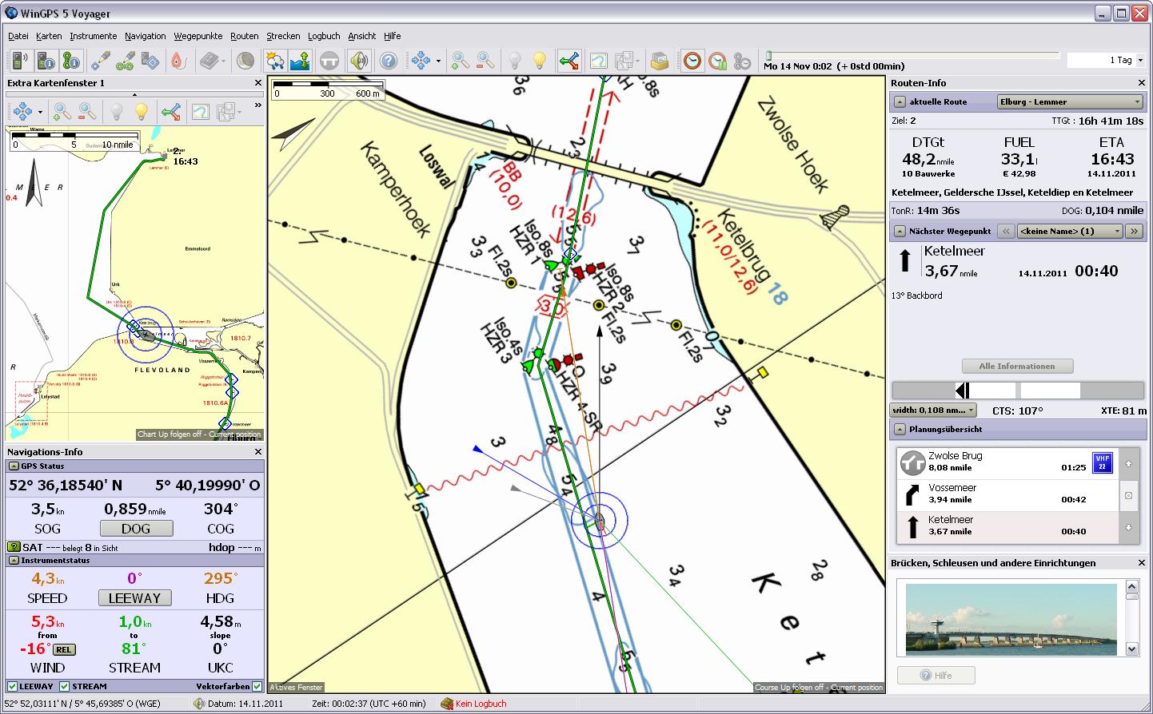Viewport: 1153px width, 714px height.
Task: Open the Instrumente menu
Action: (94, 36)
